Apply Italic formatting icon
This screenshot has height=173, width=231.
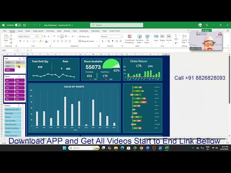tap(24, 41)
